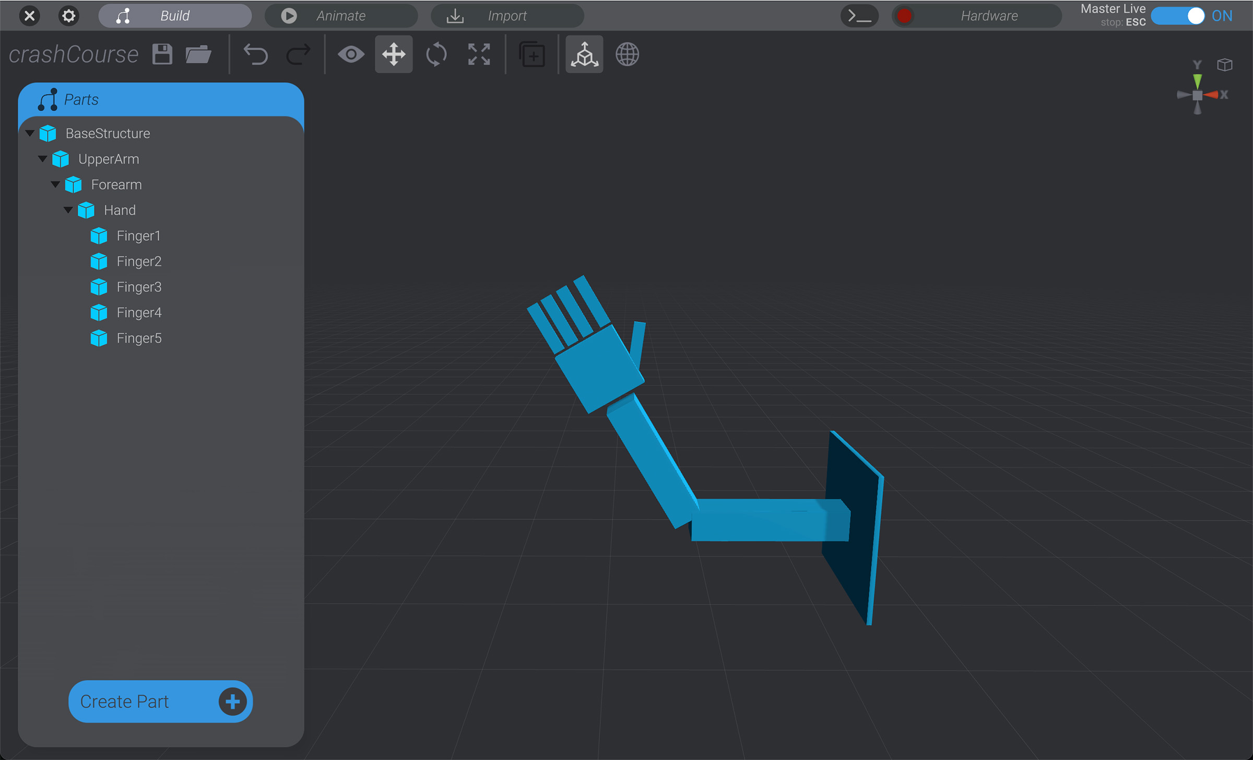
Task: Switch to local axis orientation mode
Action: coord(583,54)
